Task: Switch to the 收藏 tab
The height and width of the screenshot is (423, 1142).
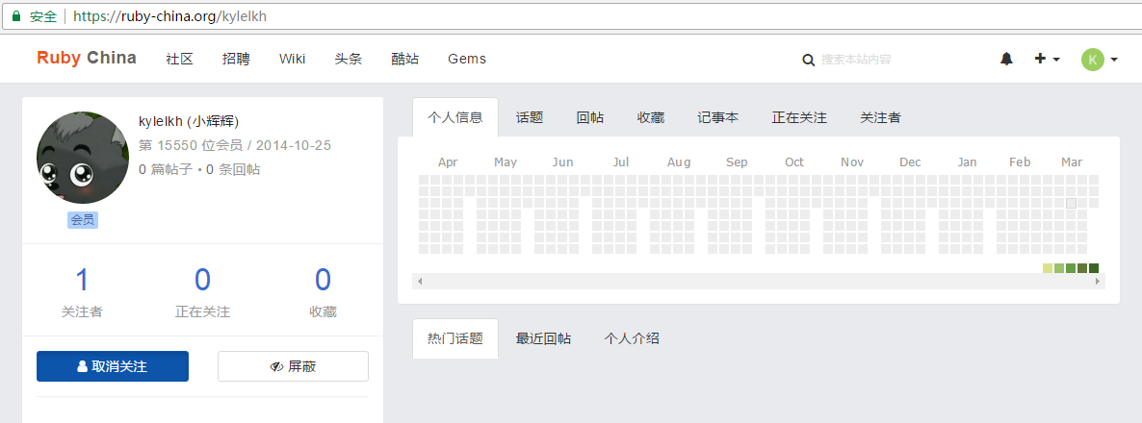Action: (650, 117)
